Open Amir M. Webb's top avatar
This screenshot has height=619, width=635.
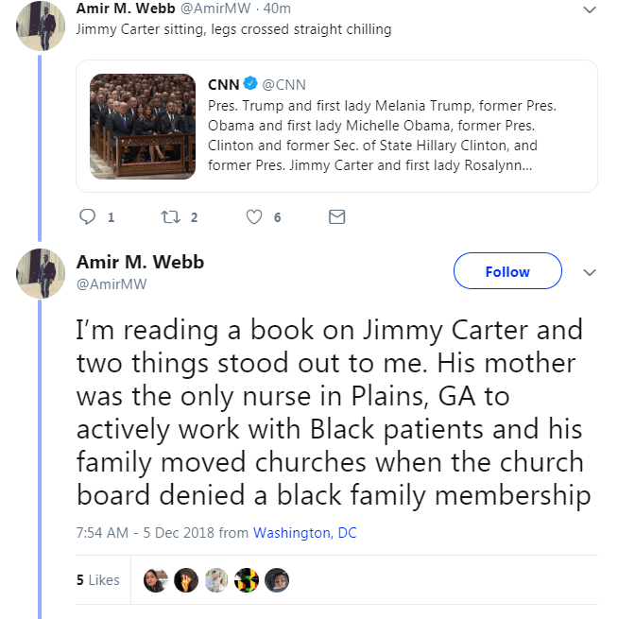point(41,26)
